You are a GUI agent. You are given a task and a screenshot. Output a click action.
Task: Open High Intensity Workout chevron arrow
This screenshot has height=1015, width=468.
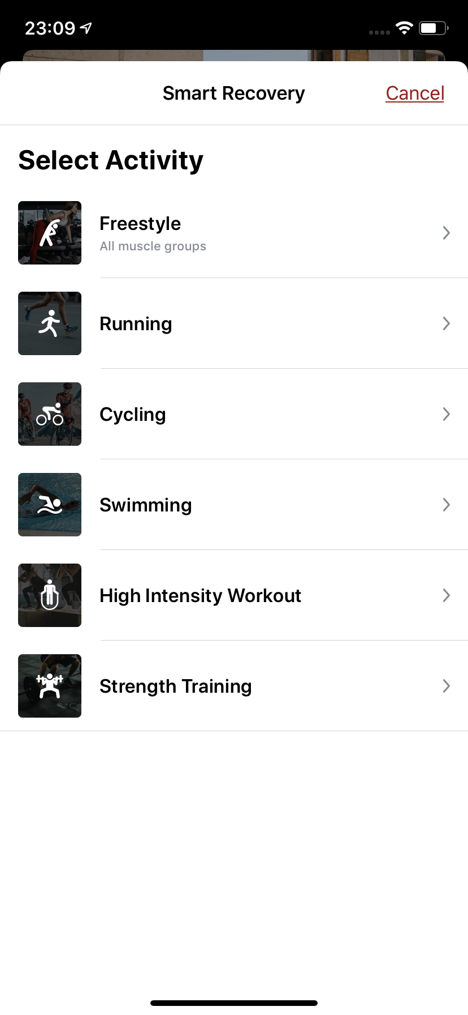(446, 595)
